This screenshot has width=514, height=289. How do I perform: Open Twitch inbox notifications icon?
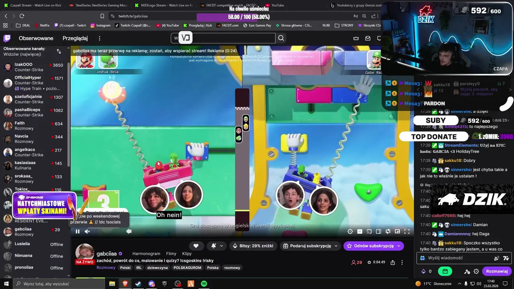[x=368, y=38]
